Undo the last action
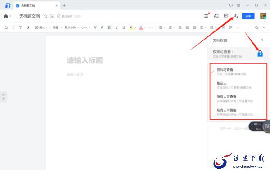 coord(6,27)
